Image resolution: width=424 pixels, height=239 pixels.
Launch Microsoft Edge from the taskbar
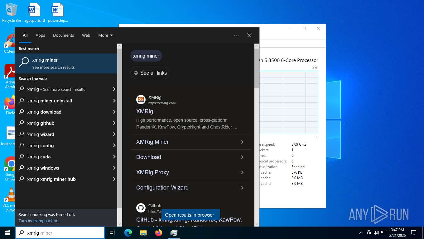coord(128,233)
